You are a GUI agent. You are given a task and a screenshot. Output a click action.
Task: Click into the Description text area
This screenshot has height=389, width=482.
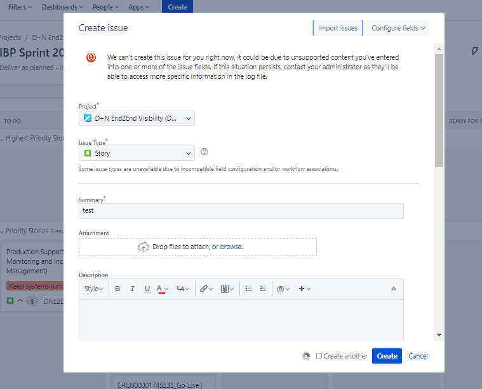pos(241,320)
